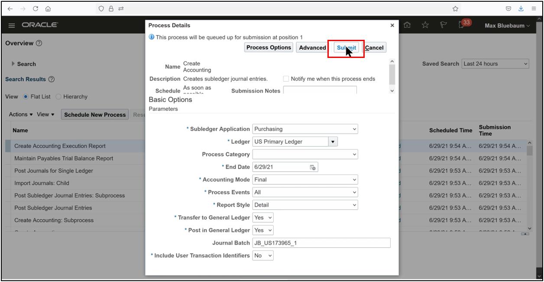Click the browser home icon
The height and width of the screenshot is (282, 544).
tap(48, 8)
